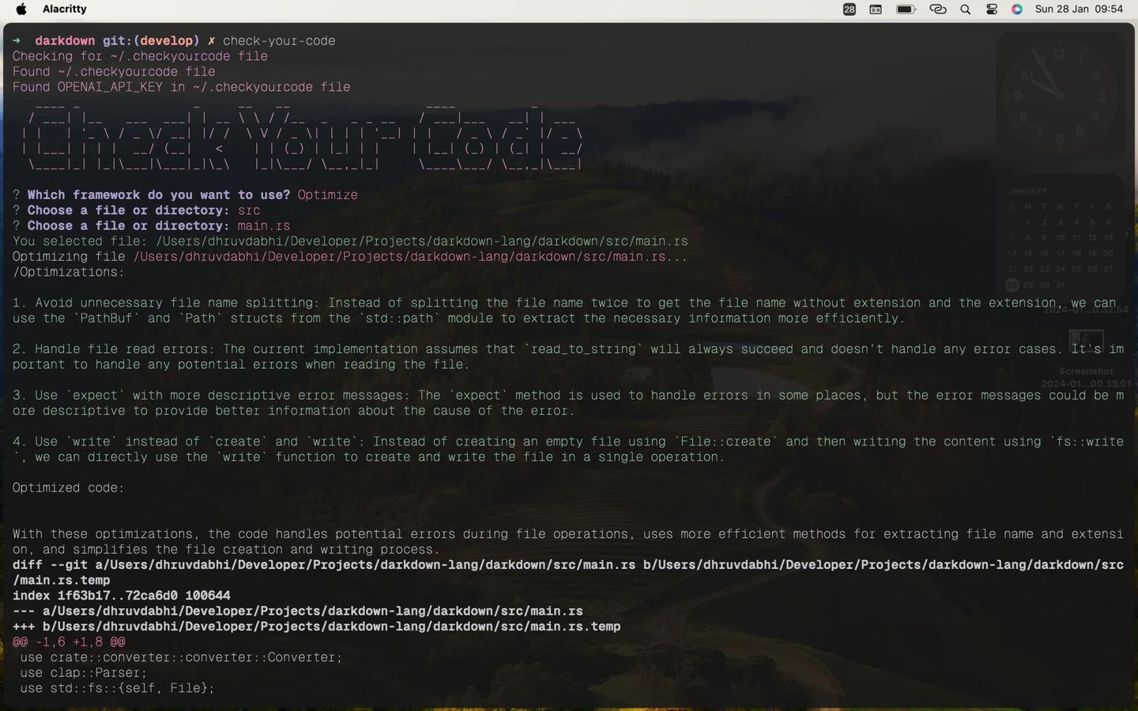The height and width of the screenshot is (711, 1138).
Task: Click the '--- a/Users/dhruvdabhi' diff line
Action: [298, 611]
